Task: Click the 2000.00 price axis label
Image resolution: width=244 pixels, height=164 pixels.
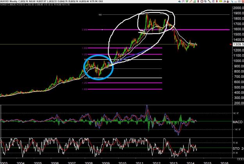Action: point(239,8)
